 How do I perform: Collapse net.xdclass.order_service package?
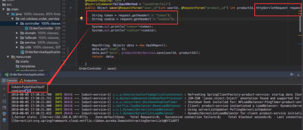click(12, 19)
